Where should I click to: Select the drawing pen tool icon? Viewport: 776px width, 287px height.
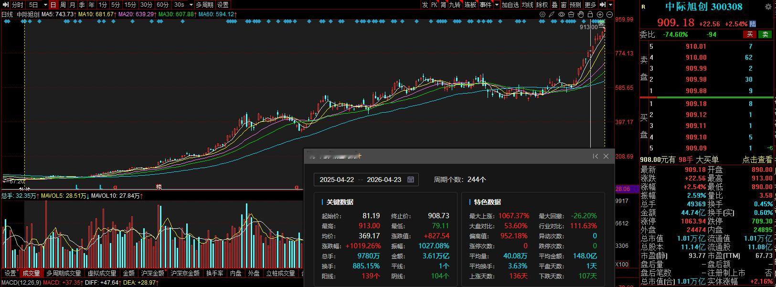552,14
